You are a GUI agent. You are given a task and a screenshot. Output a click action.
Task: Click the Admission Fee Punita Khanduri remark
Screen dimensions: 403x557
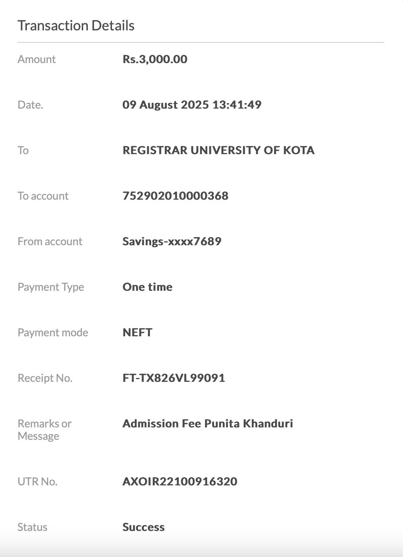208,423
